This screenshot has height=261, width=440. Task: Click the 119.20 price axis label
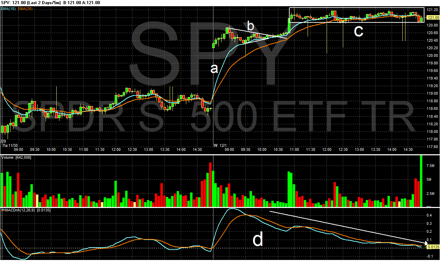(x=433, y=86)
